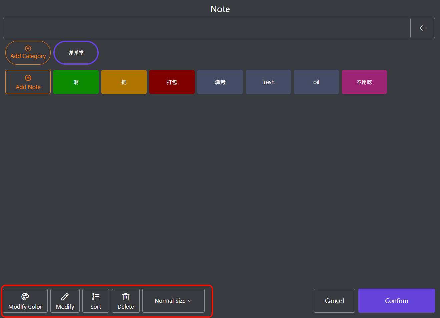The width and height of the screenshot is (440, 318).
Task: Select the dark red 打包 note
Action: click(x=172, y=82)
